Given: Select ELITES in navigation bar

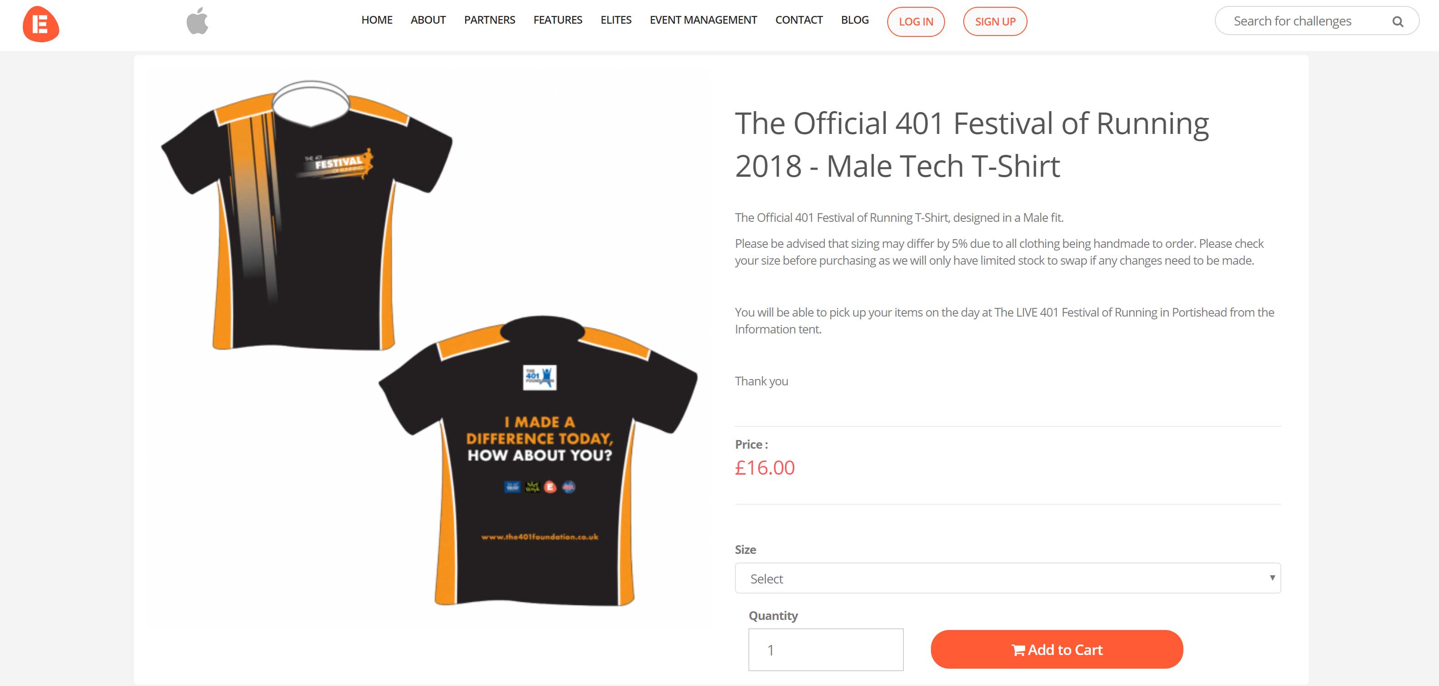Looking at the screenshot, I should pos(616,20).
